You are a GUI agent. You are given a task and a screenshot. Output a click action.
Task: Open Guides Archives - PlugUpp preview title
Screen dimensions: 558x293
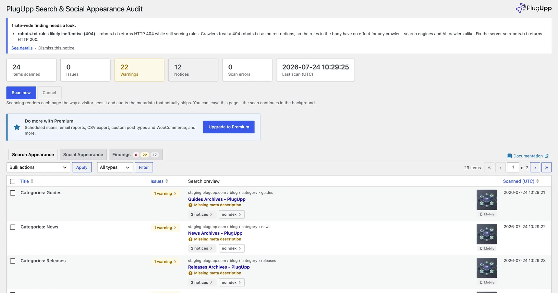[x=217, y=199]
